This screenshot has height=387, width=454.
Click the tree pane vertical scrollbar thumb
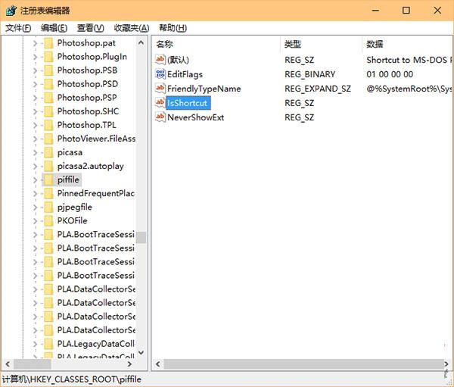[141, 237]
